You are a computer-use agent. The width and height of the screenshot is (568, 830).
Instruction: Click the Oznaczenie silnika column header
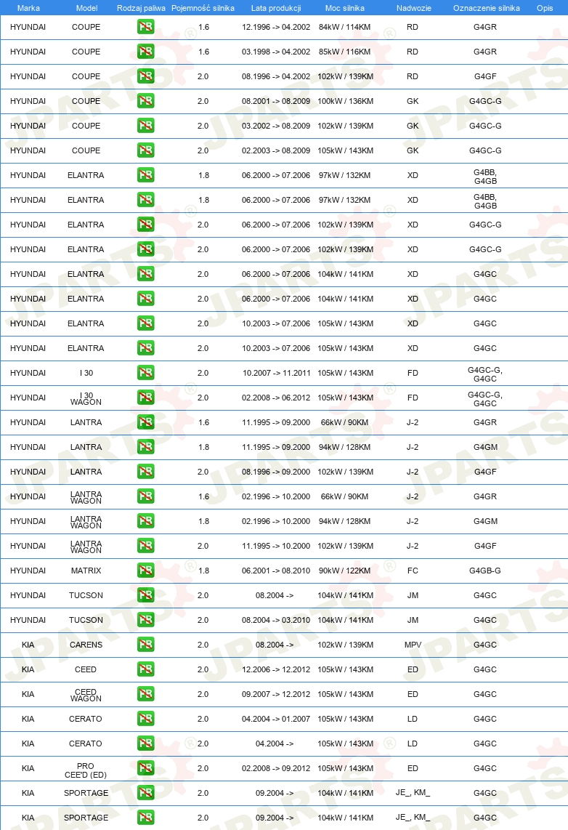pyautogui.click(x=487, y=8)
